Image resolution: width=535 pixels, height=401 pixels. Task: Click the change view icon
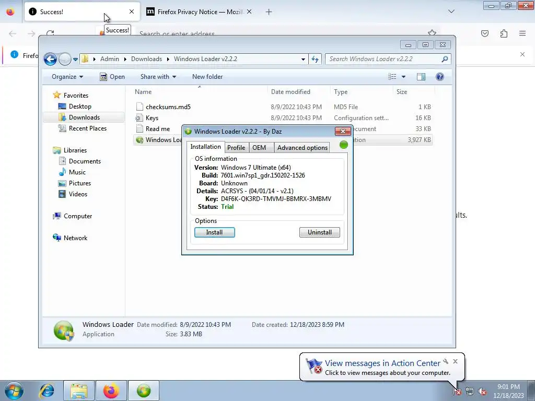(x=392, y=77)
